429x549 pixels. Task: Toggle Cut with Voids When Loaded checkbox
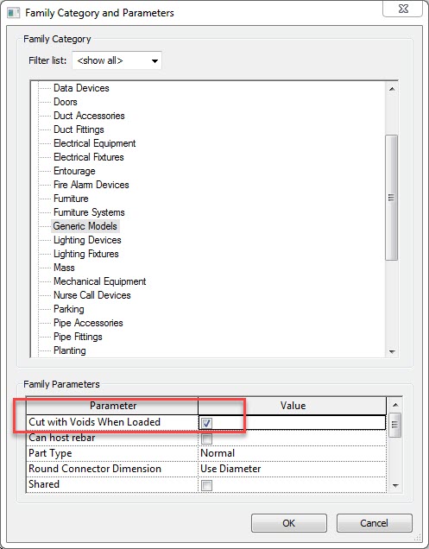click(x=206, y=423)
